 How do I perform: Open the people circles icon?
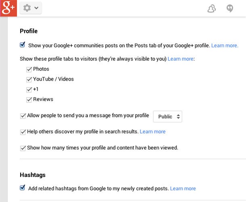211,8
